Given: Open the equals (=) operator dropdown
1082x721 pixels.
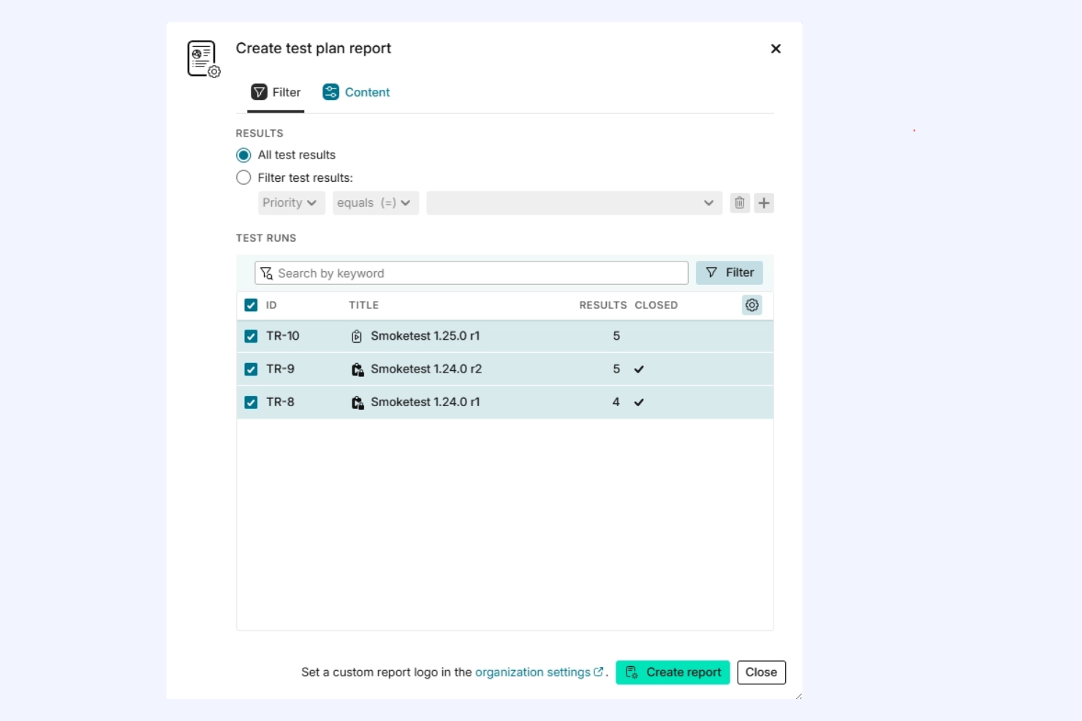Looking at the screenshot, I should point(375,202).
